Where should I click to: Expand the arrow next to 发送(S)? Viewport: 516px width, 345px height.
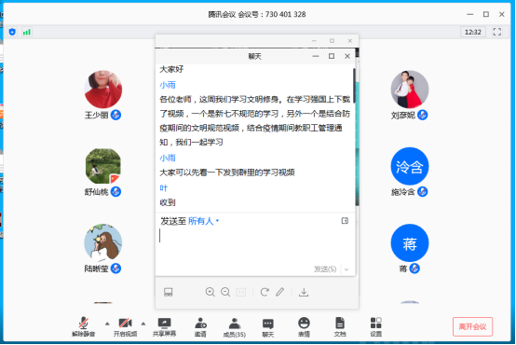click(x=346, y=269)
